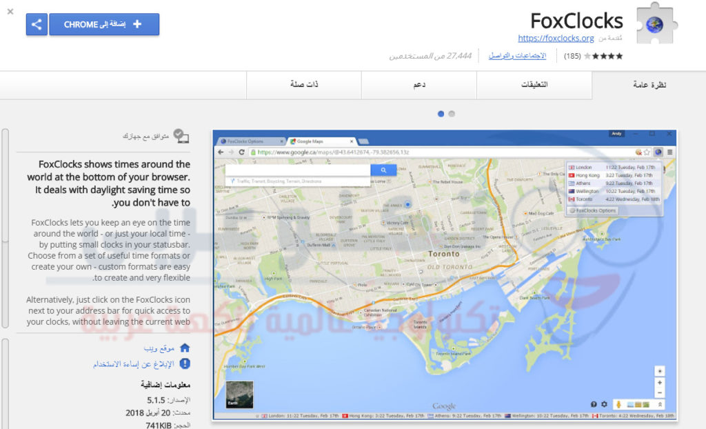This screenshot has width=706, height=429.
Task: Click the FoxClocks puzzle piece icon
Action: 656,23
